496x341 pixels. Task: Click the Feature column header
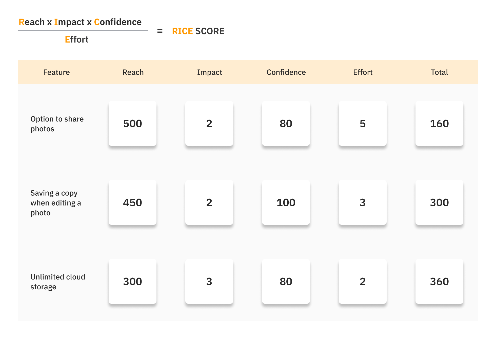56,72
